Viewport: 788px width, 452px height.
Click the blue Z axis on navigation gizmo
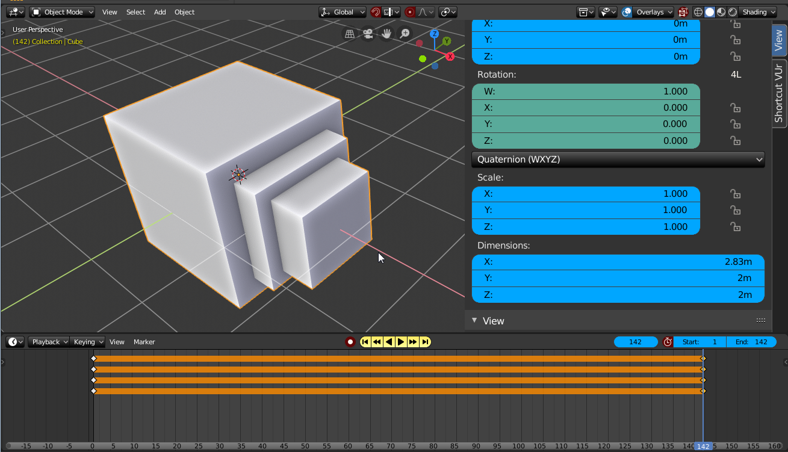coord(434,34)
